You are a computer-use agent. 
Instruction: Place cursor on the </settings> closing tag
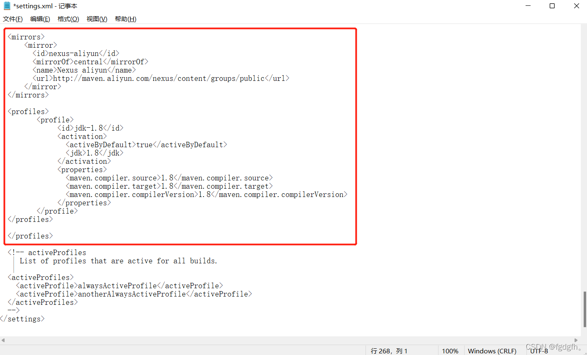pyautogui.click(x=22, y=319)
